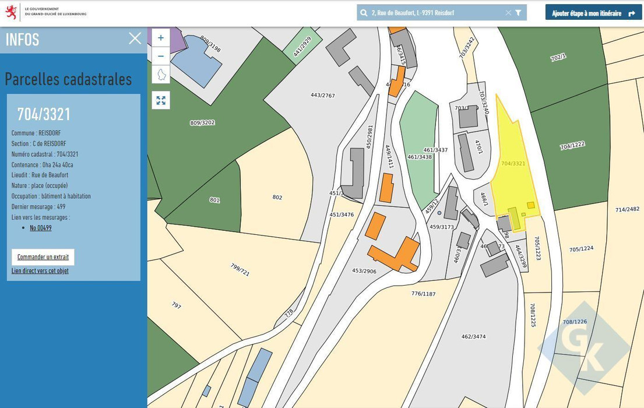Click Ajouter étape à mon itinéraire
Viewport: 644px width, 408px height.
click(x=594, y=13)
